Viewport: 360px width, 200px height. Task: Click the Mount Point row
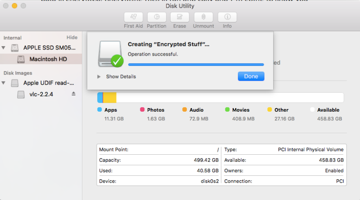(159, 149)
